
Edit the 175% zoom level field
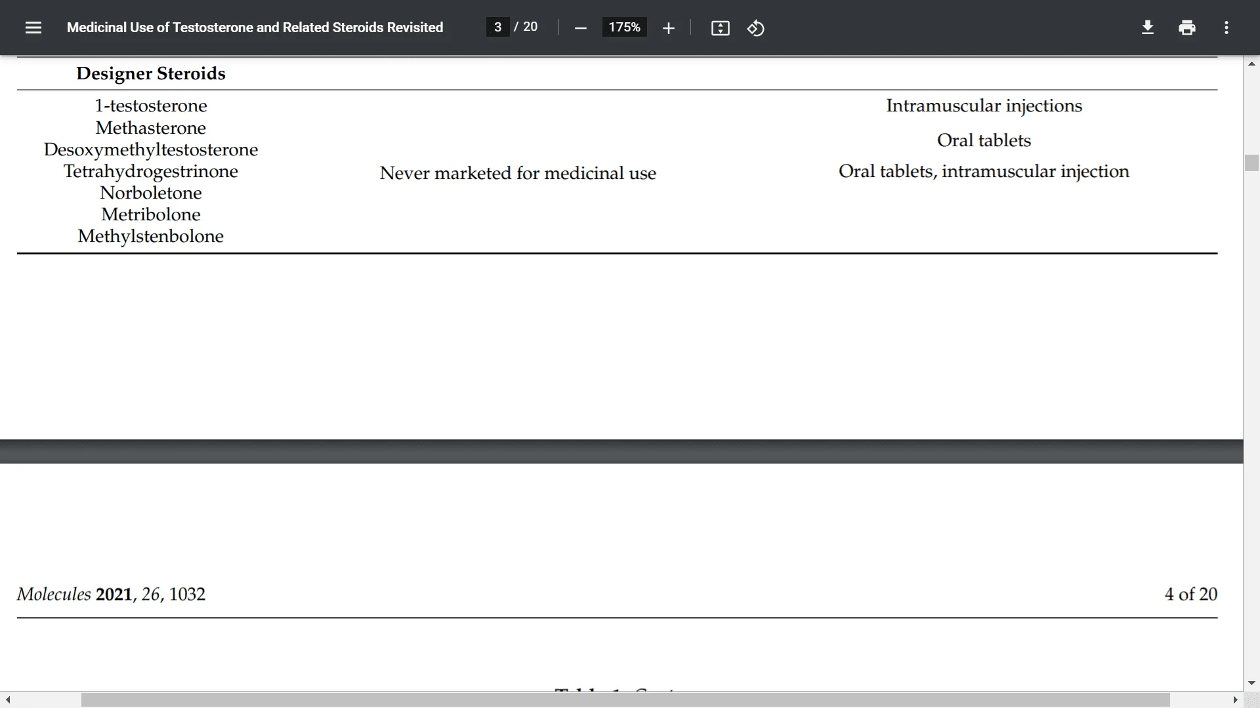pos(624,27)
